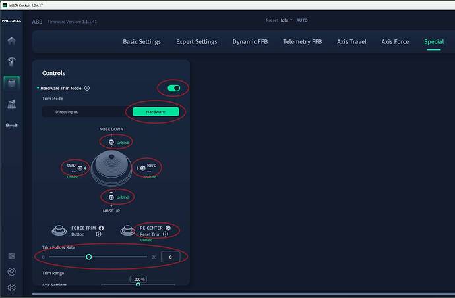
Task: Switch to the Telemetry FFB tab
Action: pyautogui.click(x=303, y=42)
